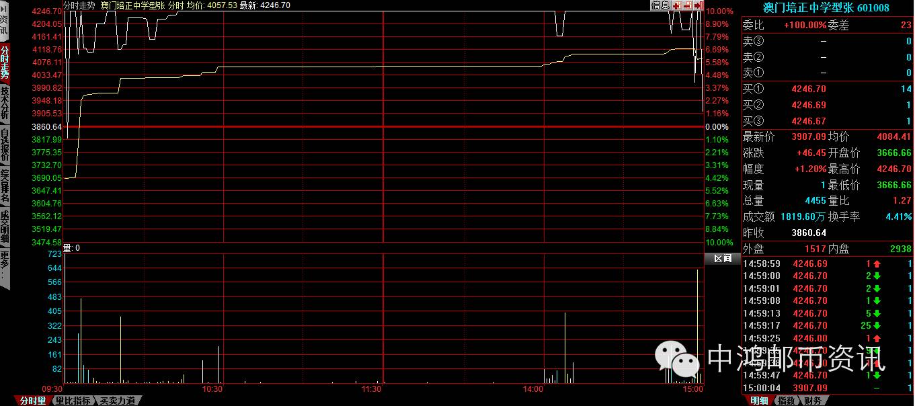Click the 3860.64 baseline price label
The height and width of the screenshot is (406, 915).
[46, 126]
